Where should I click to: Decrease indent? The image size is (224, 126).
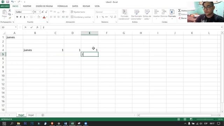[63, 17]
